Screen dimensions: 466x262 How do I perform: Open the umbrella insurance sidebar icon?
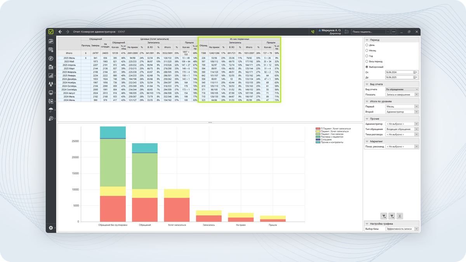point(51,110)
